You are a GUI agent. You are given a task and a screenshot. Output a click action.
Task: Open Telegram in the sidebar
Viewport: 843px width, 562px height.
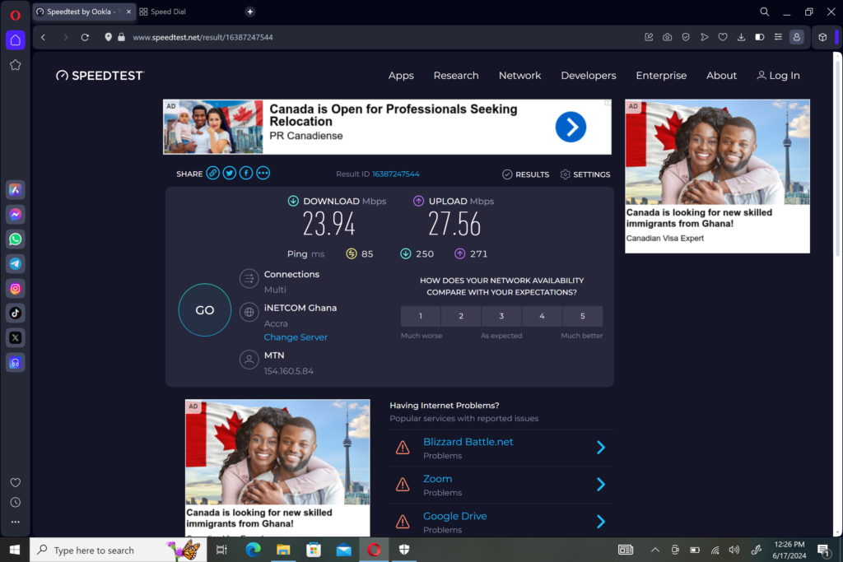point(15,264)
